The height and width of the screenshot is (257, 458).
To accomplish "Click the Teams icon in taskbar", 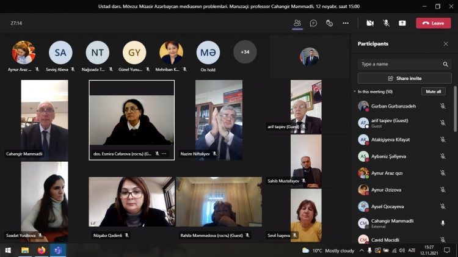I will [x=58, y=250].
